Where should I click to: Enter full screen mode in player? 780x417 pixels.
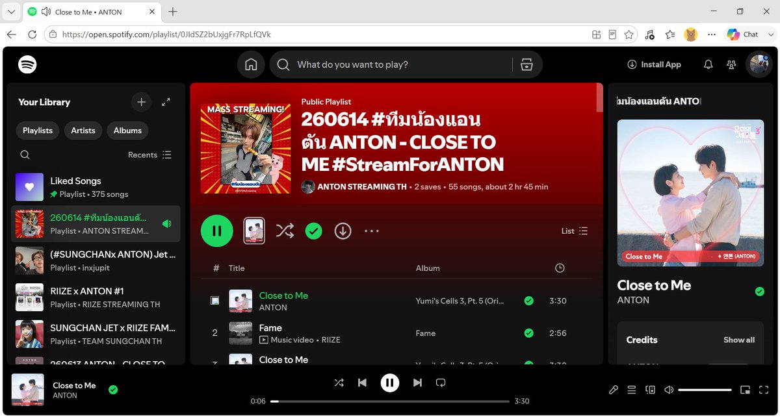pyautogui.click(x=764, y=390)
